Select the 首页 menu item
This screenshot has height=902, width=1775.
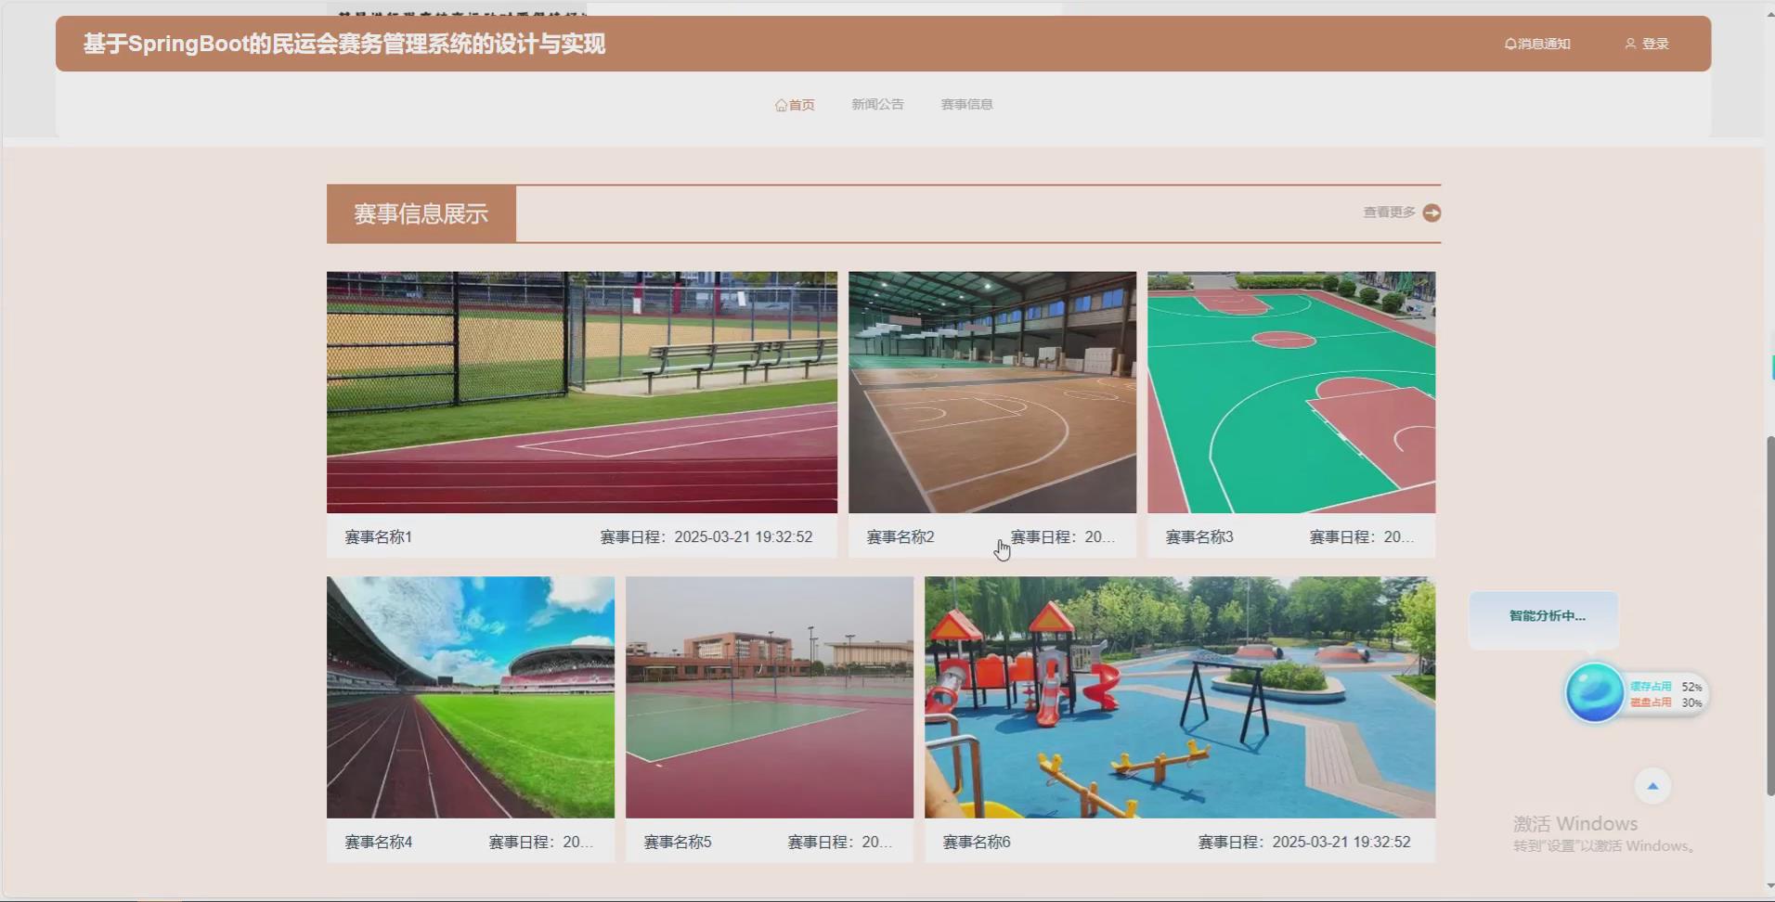click(801, 104)
